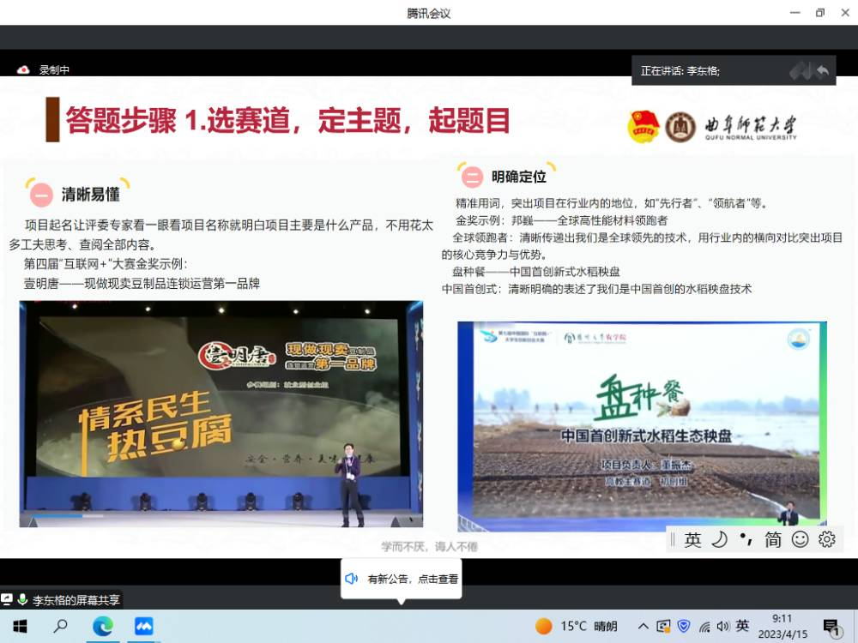
Task: Switch simplified/traditional Chinese in IME bar
Action: [773, 539]
